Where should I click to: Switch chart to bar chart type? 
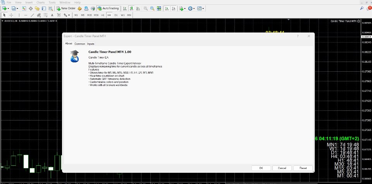pyautogui.click(x=125, y=8)
